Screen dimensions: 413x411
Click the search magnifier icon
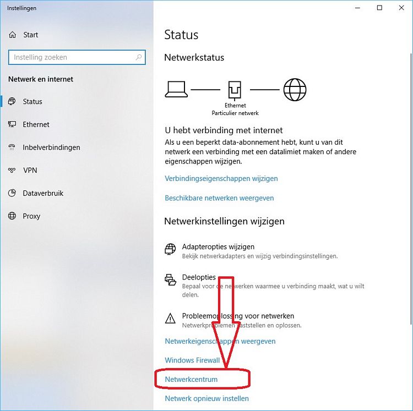[139, 57]
